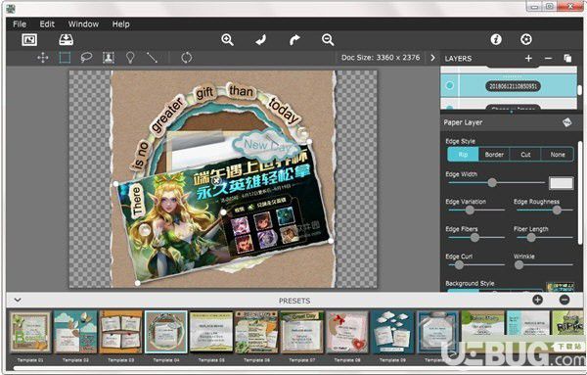The width and height of the screenshot is (587, 375).
Task: Set Edge Style to Cut
Action: click(525, 155)
